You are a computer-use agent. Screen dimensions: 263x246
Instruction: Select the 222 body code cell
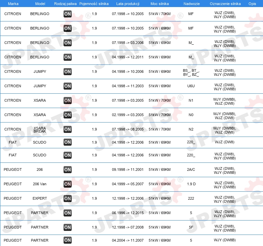191,198
